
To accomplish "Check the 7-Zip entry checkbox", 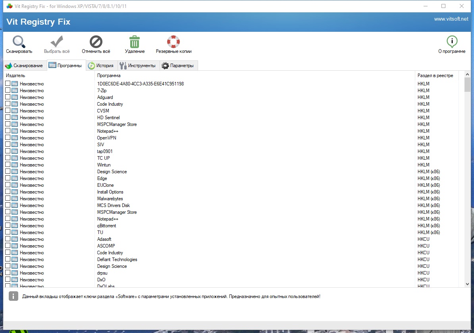I will pyautogui.click(x=8, y=90).
